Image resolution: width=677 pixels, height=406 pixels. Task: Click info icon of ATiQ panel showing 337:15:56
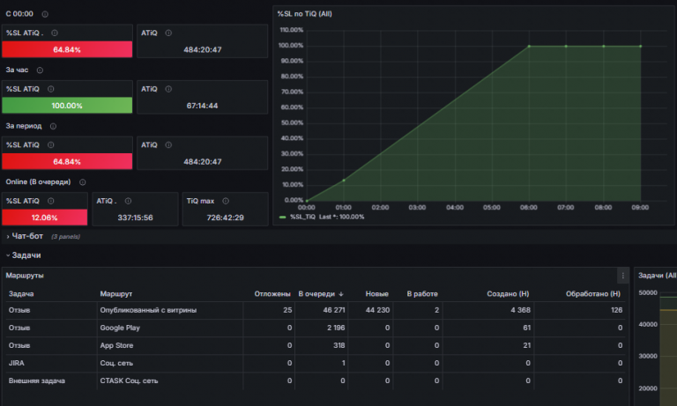pos(128,201)
